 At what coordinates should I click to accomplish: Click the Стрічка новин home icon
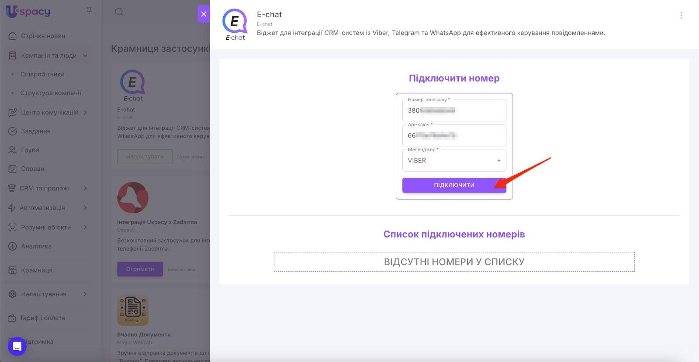13,36
